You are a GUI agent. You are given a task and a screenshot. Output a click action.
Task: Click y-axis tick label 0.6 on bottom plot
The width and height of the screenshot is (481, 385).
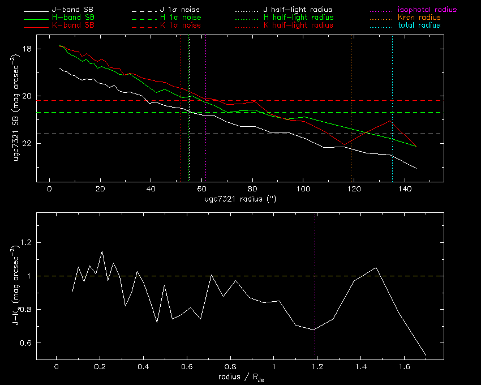click(26, 343)
